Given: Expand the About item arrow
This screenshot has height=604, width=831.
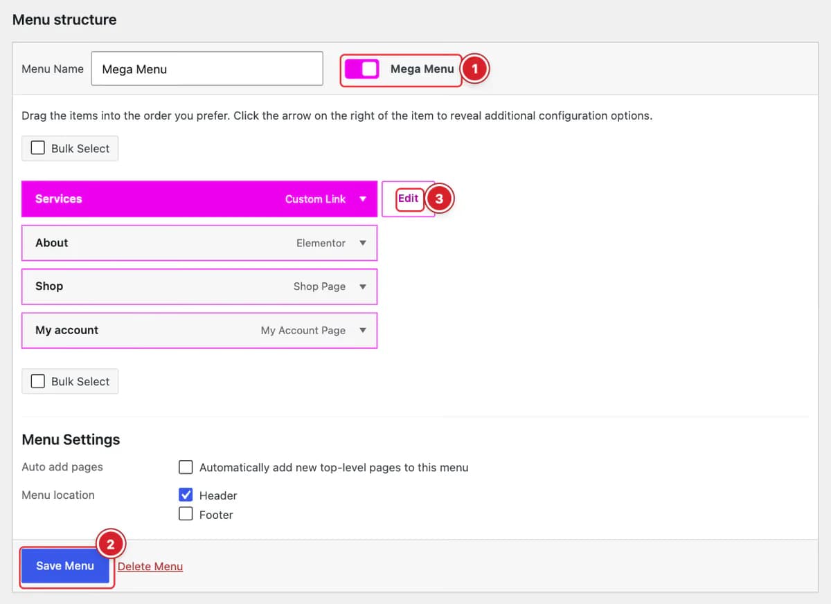Looking at the screenshot, I should 363,243.
